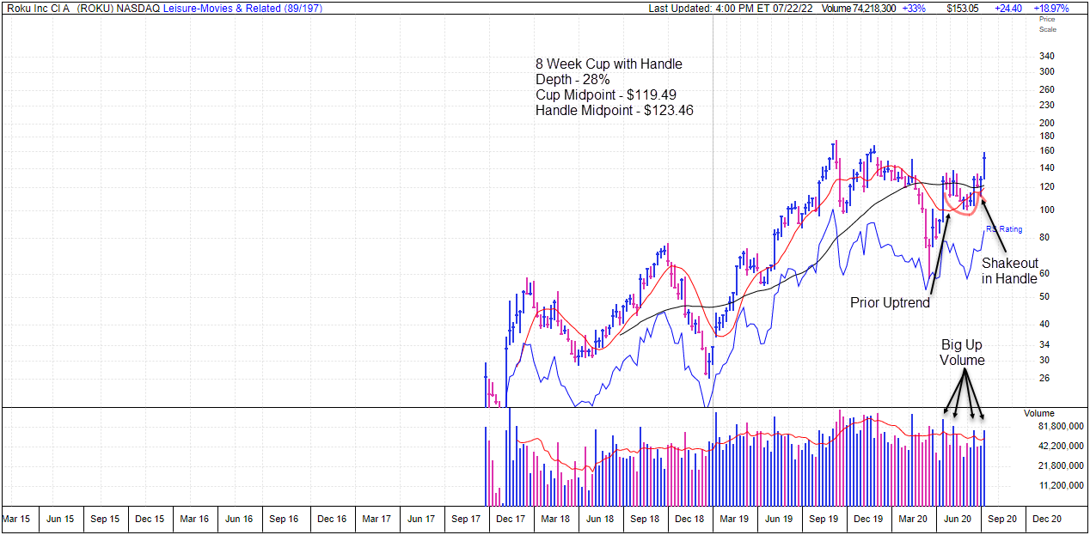Click 'Handle Midpoint - $123.46' annotation
1090x535 pixels.
[614, 111]
